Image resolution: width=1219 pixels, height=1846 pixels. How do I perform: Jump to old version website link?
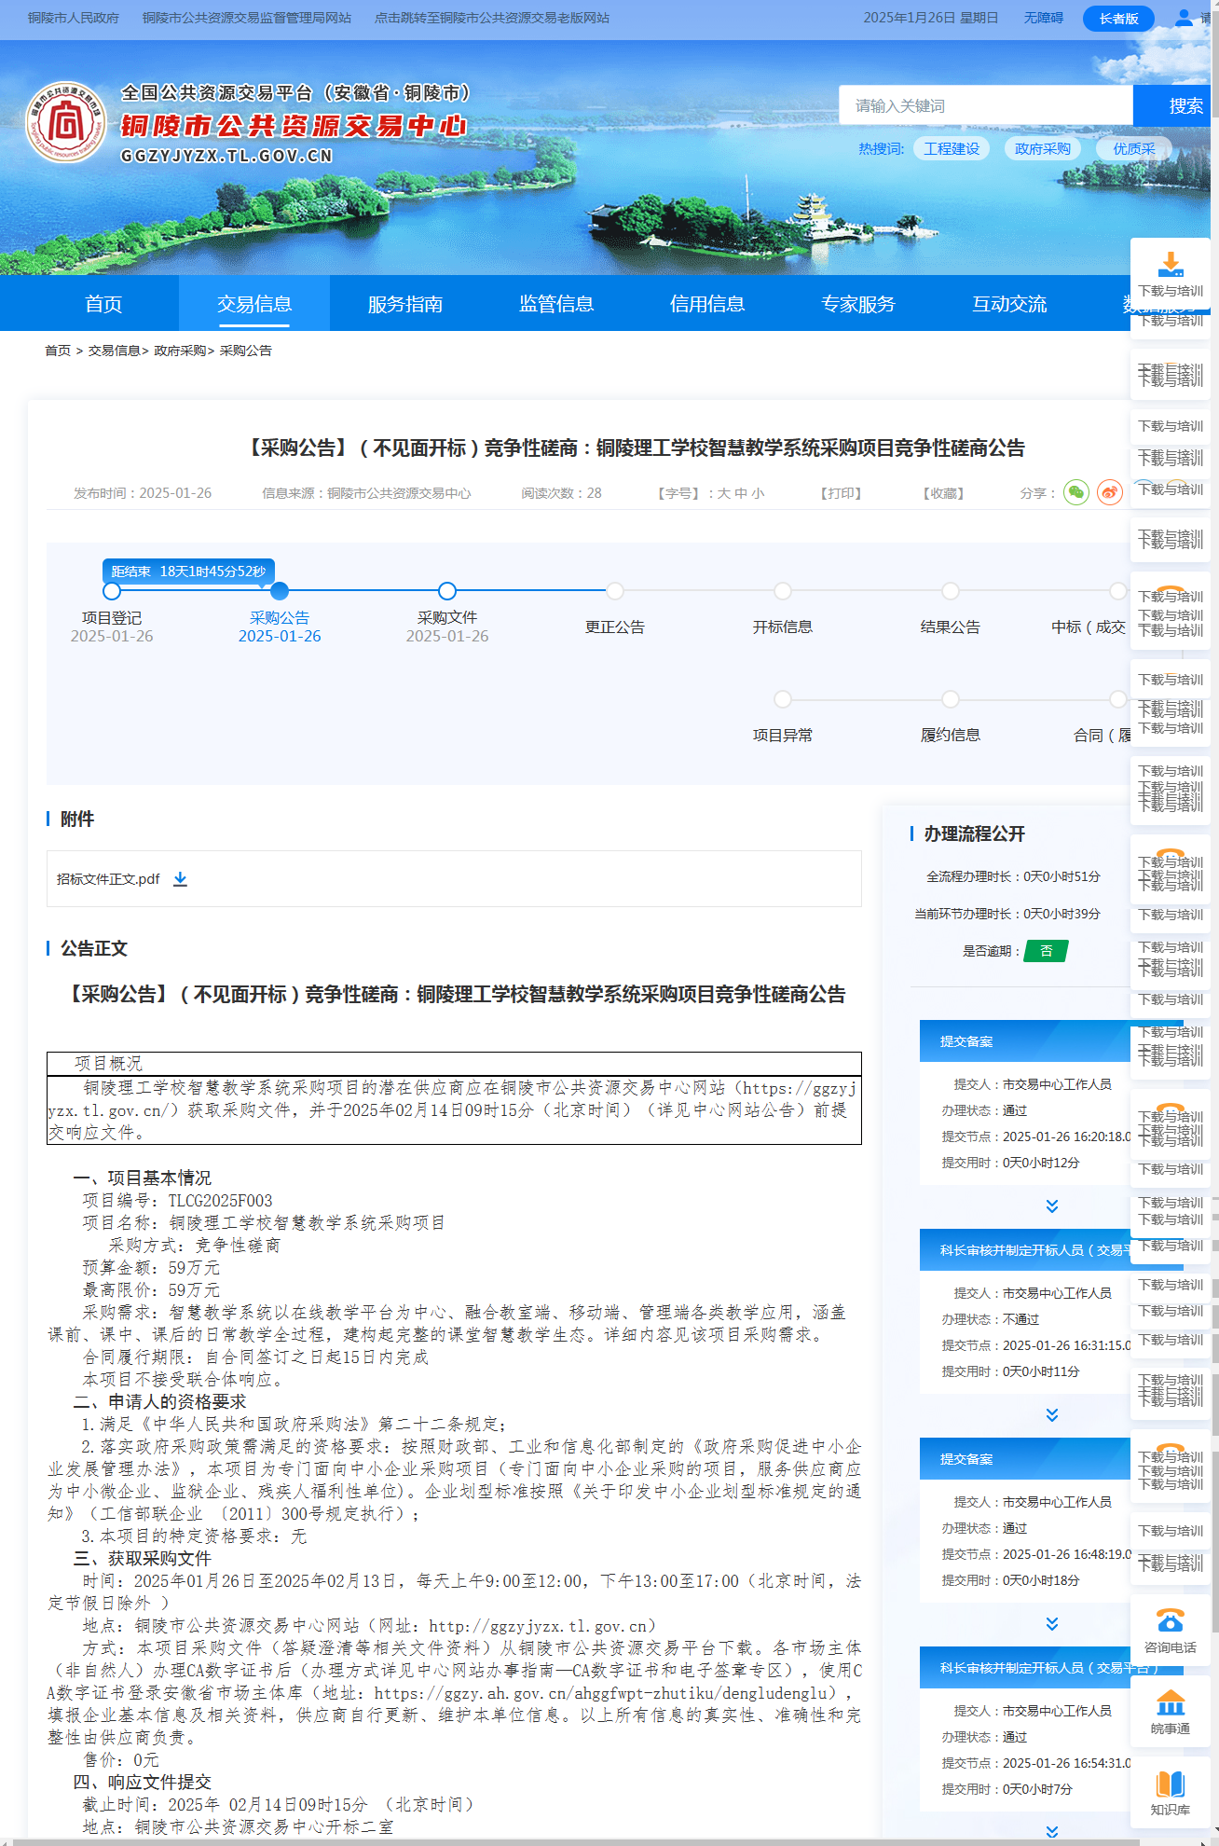tap(492, 18)
